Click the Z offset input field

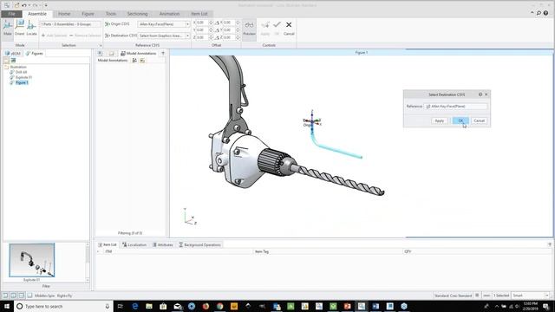point(202,37)
